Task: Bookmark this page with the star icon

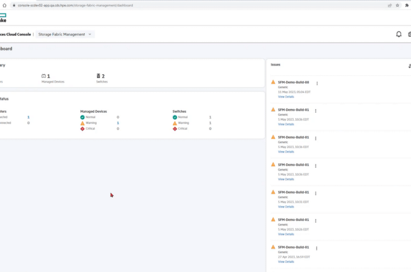Action: [x=397, y=5]
